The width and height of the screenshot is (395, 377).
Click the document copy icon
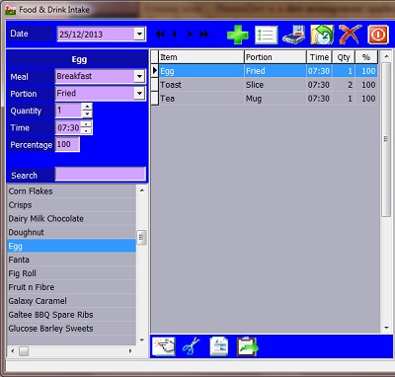point(219,346)
